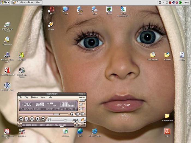Stop Winamp playback
This screenshot has width=191, height=143.
coord(38,119)
